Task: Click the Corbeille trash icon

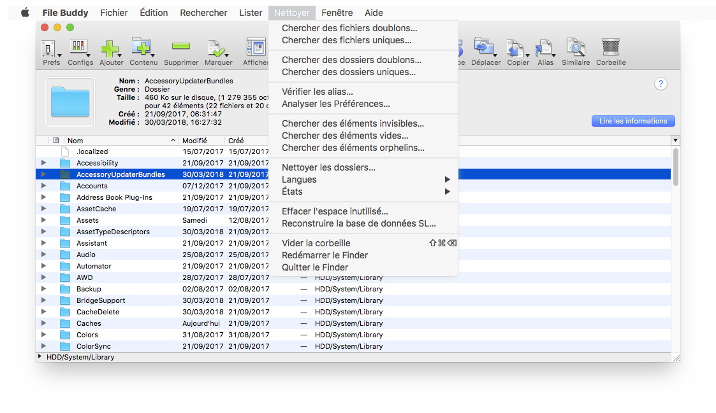Action: point(611,47)
